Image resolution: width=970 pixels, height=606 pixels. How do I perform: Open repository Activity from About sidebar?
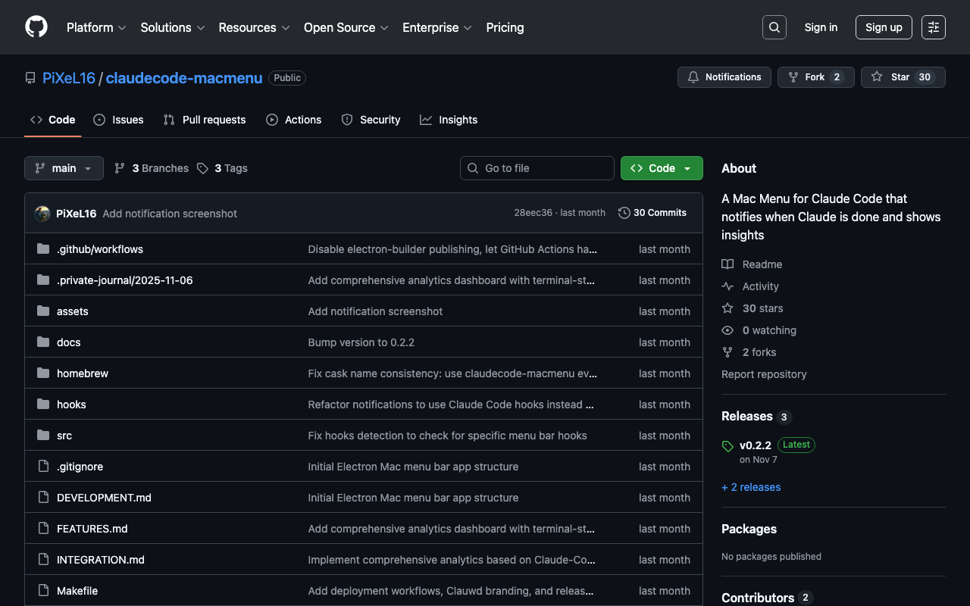pos(760,286)
